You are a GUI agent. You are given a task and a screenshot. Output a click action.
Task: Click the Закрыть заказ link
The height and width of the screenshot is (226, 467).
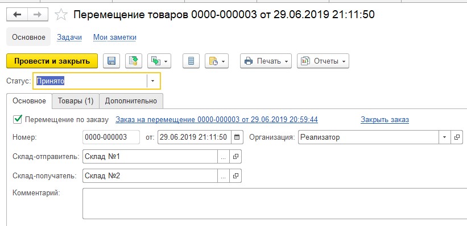(x=385, y=120)
